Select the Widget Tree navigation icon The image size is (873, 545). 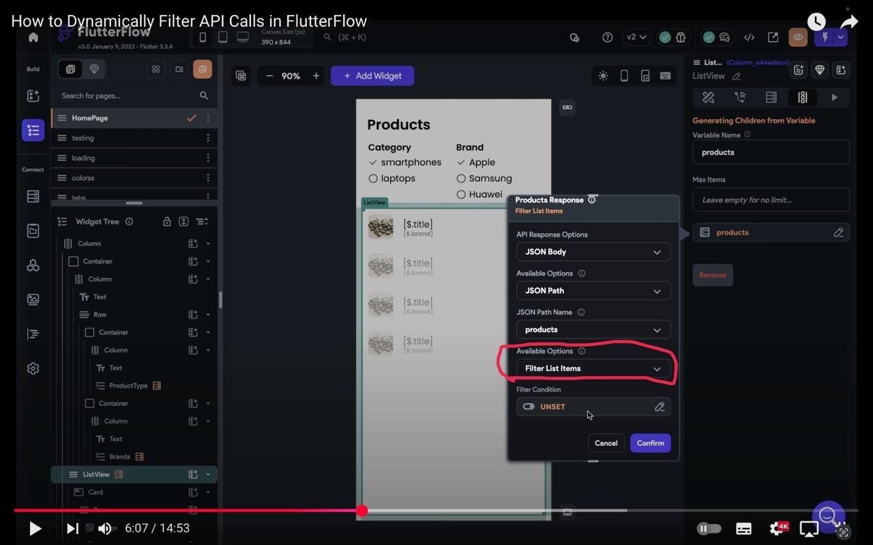click(x=33, y=130)
